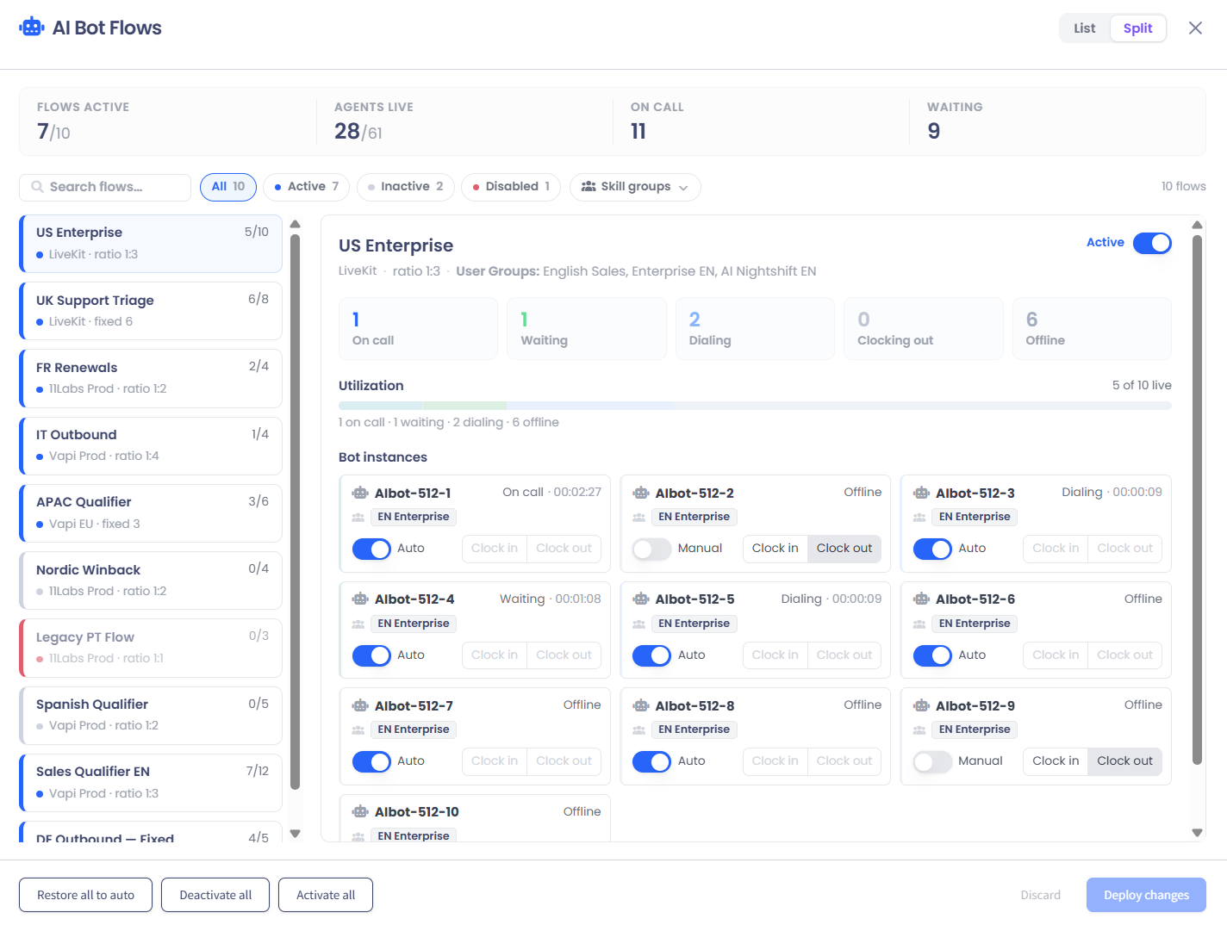
Task: Switch to the List view tab
Action: point(1084,28)
